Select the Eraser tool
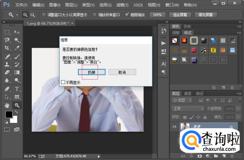244x160 pixels. (7, 72)
